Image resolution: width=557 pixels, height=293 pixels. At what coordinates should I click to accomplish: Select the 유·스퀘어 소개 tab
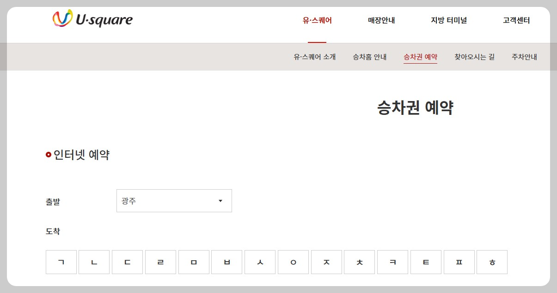(314, 56)
